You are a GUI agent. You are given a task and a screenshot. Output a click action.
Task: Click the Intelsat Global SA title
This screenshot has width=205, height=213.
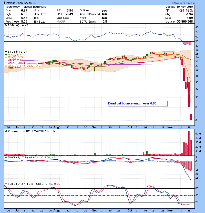[x=17, y=3]
